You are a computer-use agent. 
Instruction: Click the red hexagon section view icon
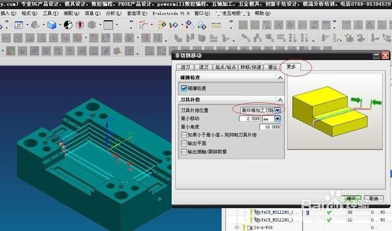(x=80, y=25)
